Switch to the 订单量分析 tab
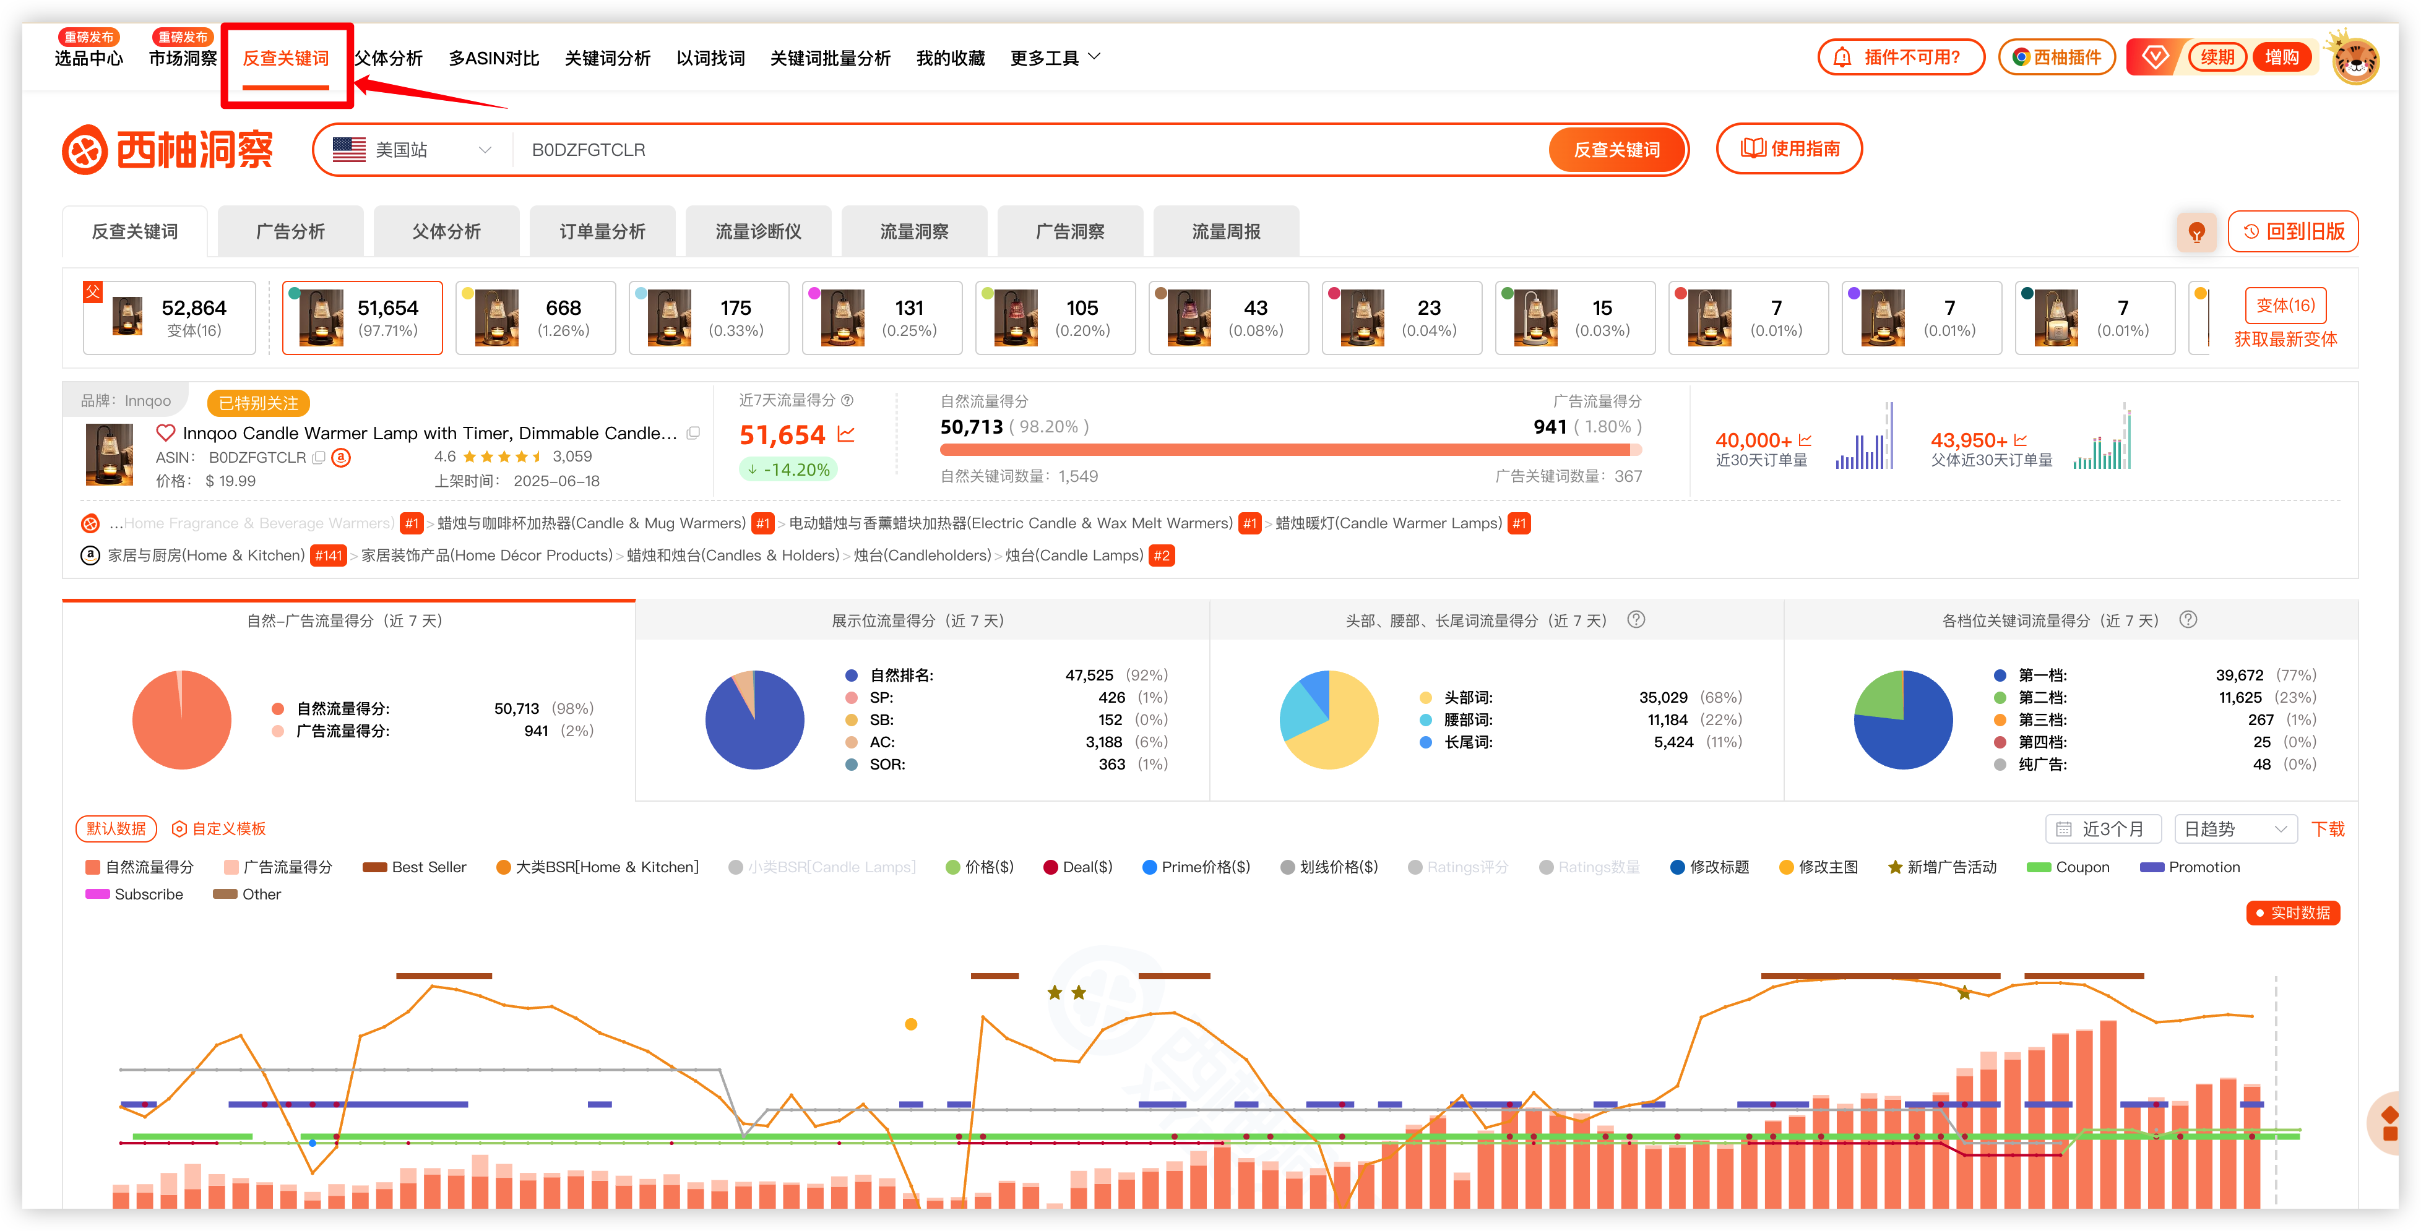Screen dimensions: 2421x1231 pyautogui.click(x=602, y=231)
